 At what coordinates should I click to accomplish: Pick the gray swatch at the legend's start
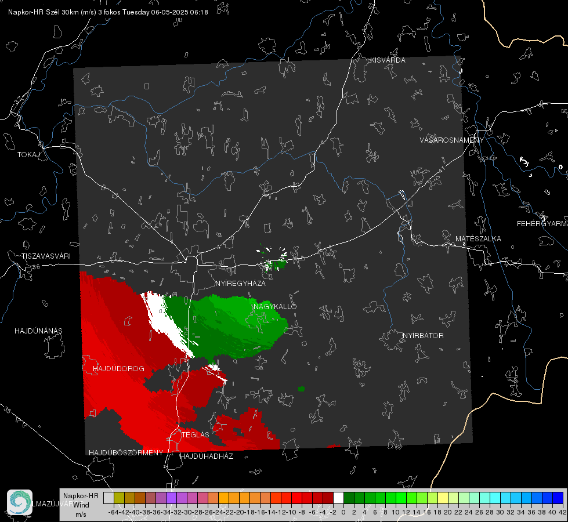click(x=108, y=498)
